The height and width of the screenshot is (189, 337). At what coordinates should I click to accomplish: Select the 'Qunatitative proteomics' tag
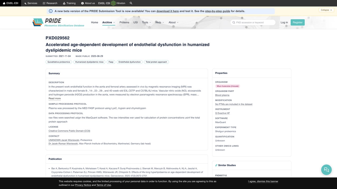pyautogui.click(x=59, y=62)
